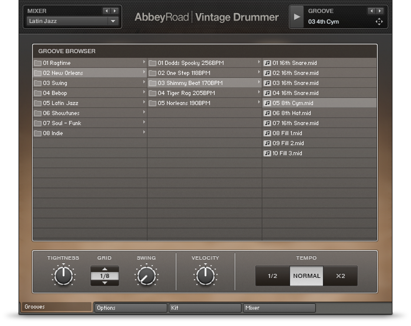Increase grid value with up arrow

point(104,269)
